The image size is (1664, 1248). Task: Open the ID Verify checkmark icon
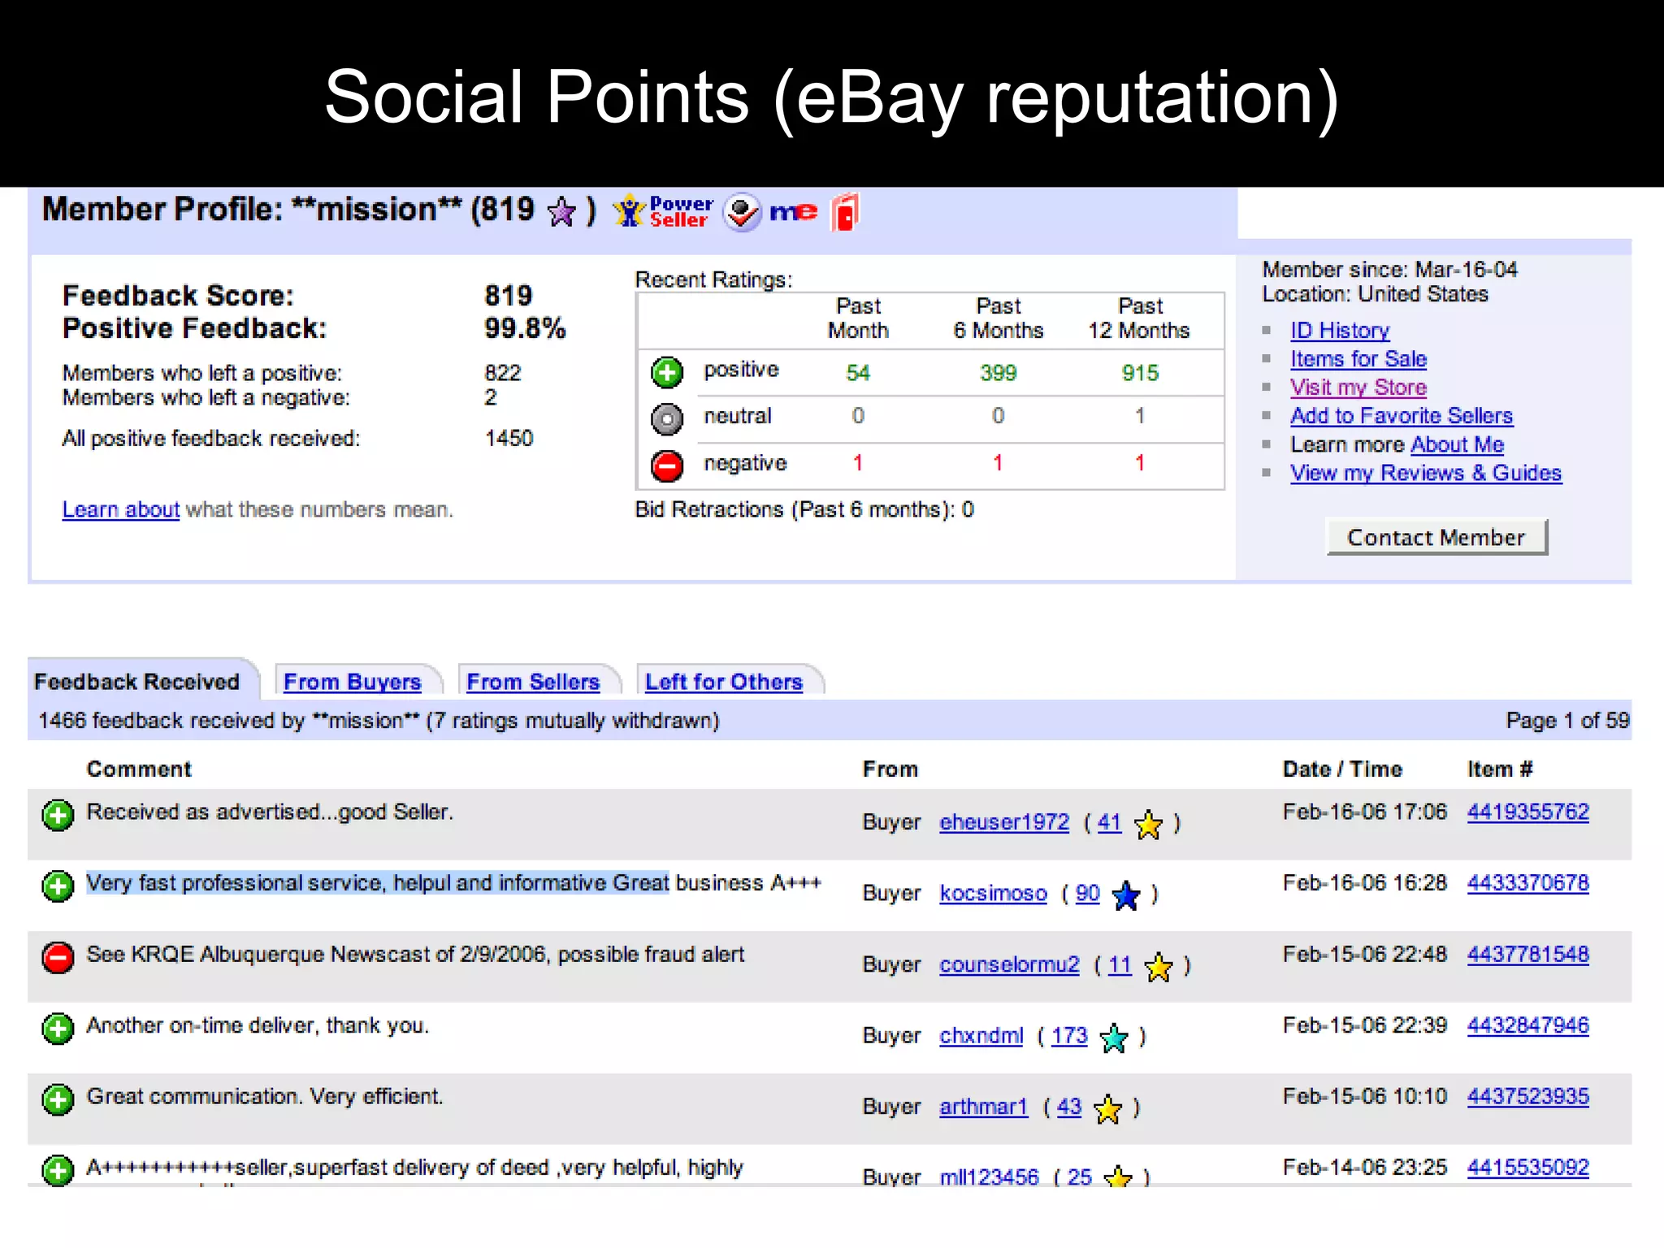click(742, 212)
